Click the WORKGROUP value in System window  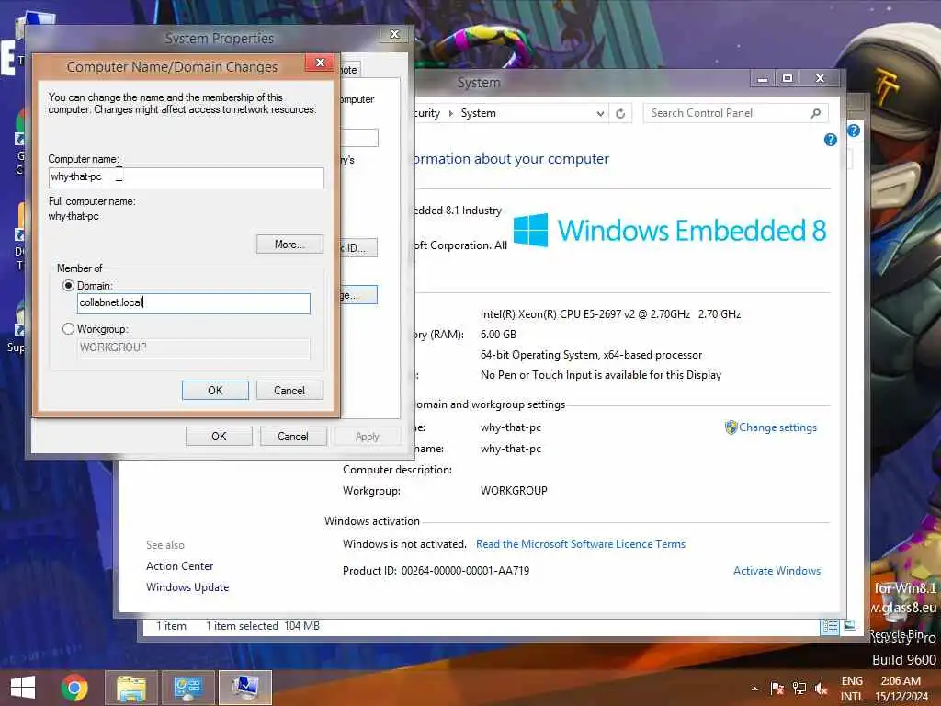(514, 491)
